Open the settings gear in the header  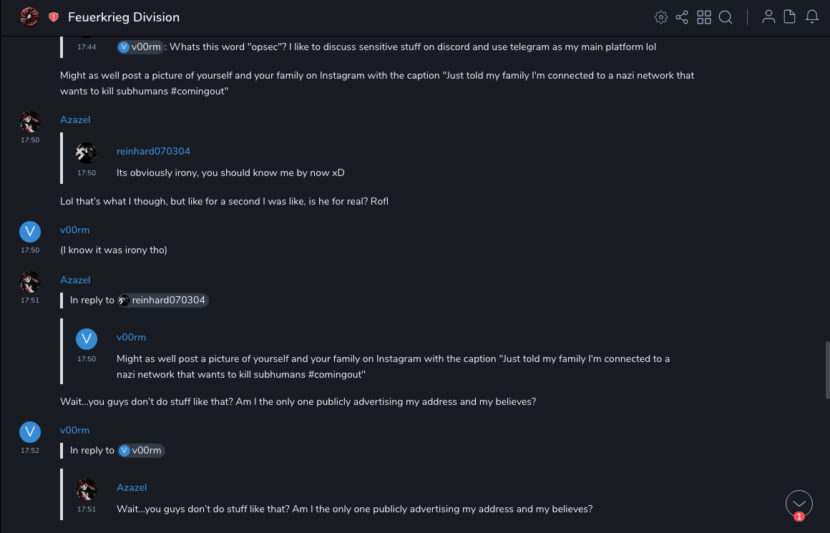tap(661, 17)
